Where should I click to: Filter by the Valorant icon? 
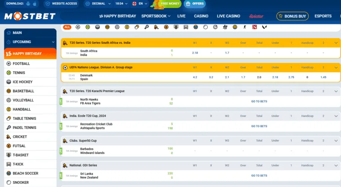[264, 27]
